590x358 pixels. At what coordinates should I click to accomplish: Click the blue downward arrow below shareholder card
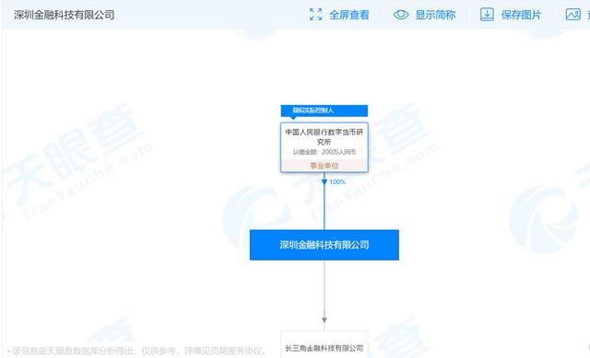point(324,182)
